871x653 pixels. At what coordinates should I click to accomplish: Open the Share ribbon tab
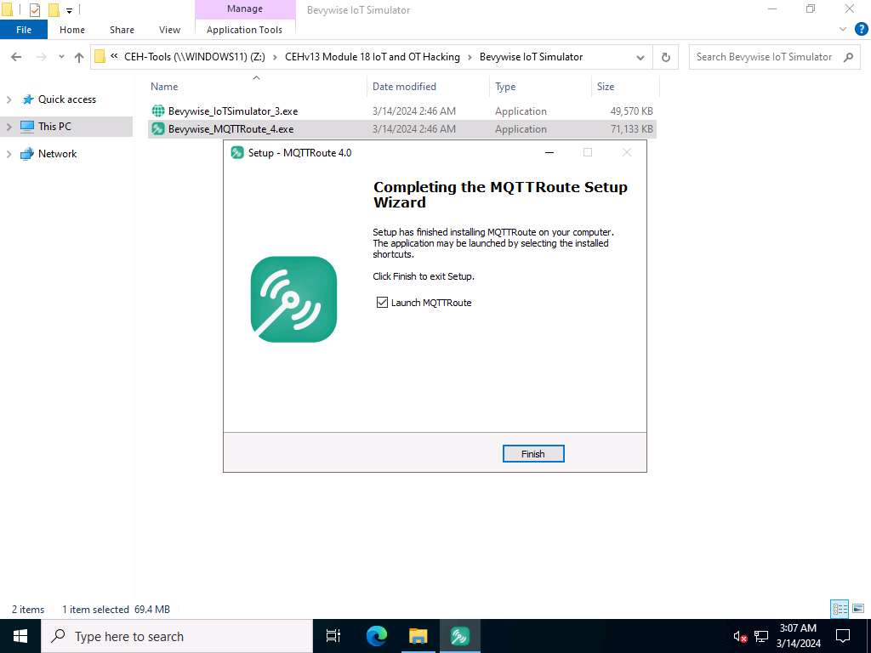point(122,30)
